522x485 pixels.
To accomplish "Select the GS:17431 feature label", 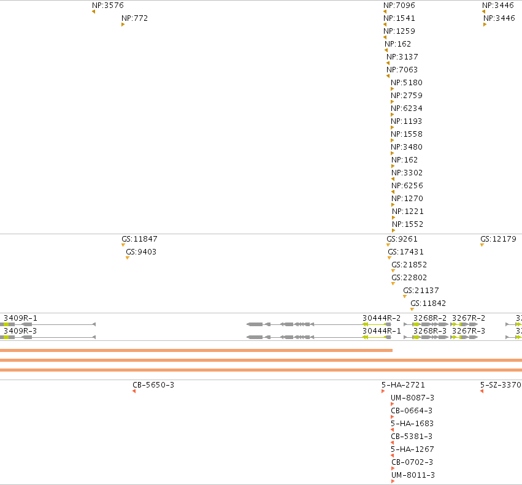I will 406,252.
